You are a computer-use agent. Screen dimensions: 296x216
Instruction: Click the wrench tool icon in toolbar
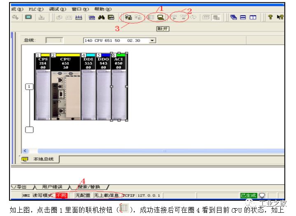pyautogui.click(x=15, y=17)
